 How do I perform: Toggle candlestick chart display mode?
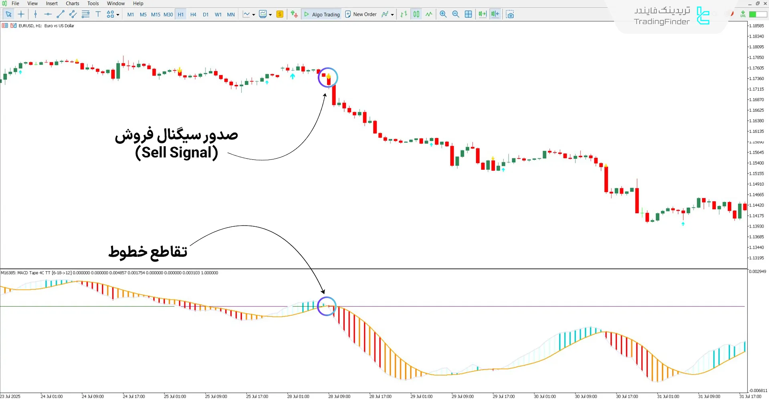(416, 14)
